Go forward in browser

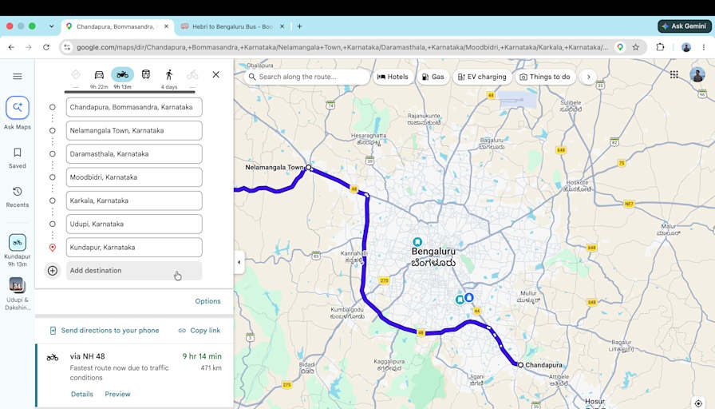click(x=28, y=47)
